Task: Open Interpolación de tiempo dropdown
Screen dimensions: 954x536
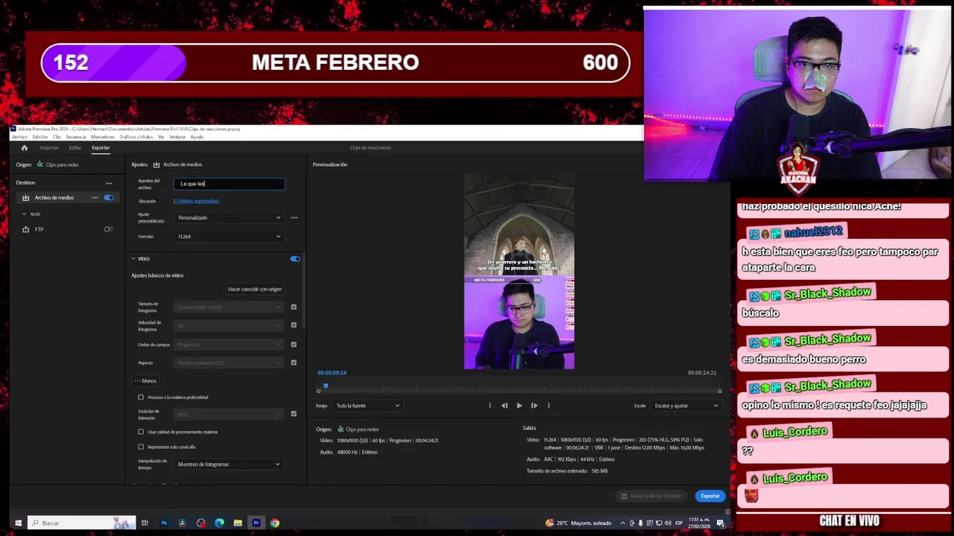Action: [229, 464]
